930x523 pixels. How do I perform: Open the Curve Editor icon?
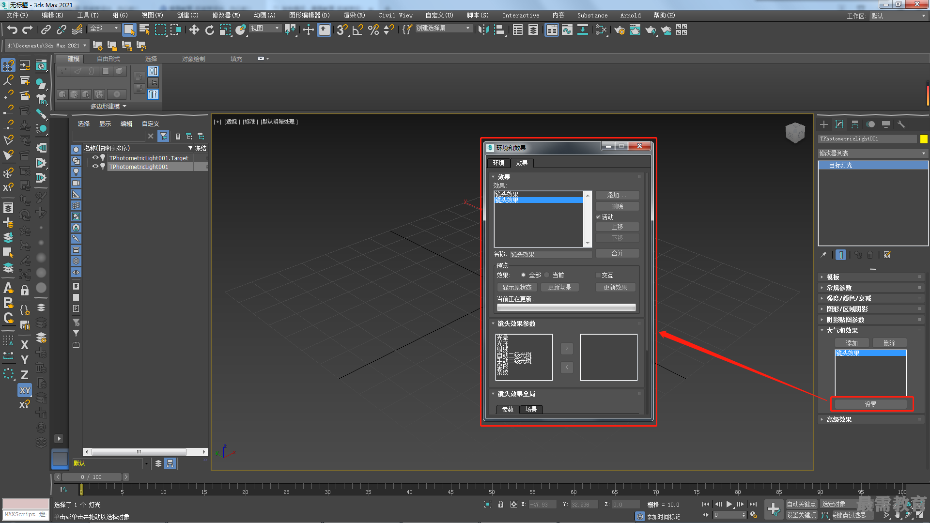567,30
